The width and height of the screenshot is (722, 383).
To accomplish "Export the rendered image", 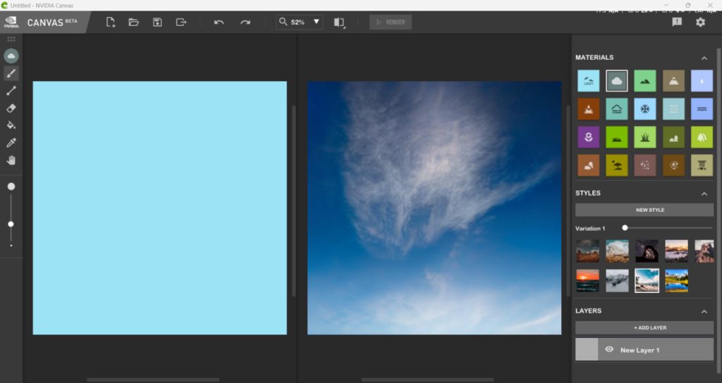I will click(181, 22).
